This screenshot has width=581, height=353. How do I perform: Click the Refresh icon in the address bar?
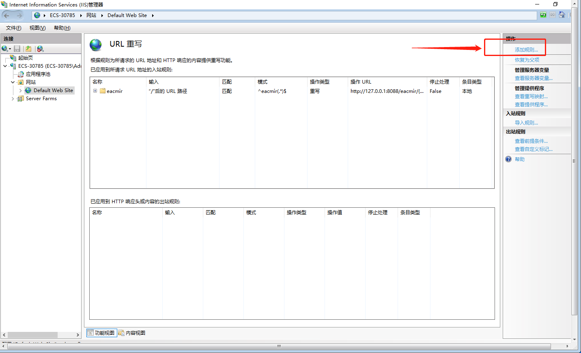pyautogui.click(x=543, y=15)
